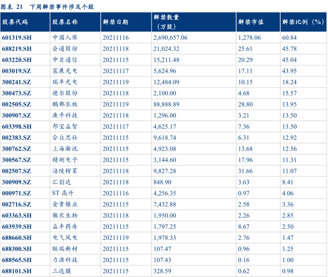This screenshot has width=328, height=277.
Task: Click the ratio 60.84
Action: pyautogui.click(x=289, y=38)
